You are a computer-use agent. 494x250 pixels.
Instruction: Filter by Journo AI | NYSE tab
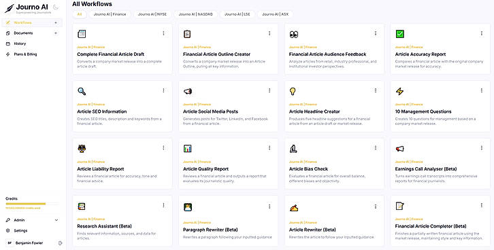pos(152,14)
